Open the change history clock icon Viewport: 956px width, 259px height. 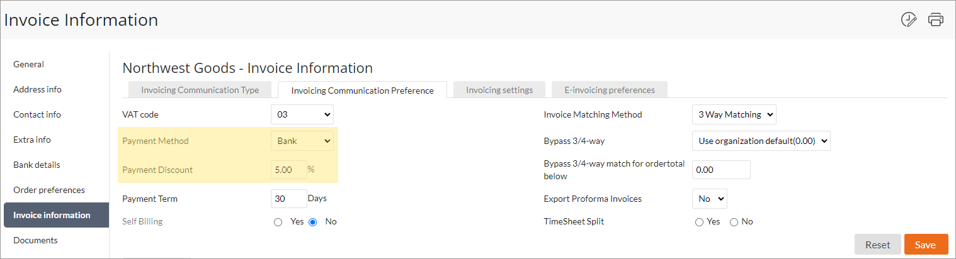[908, 19]
